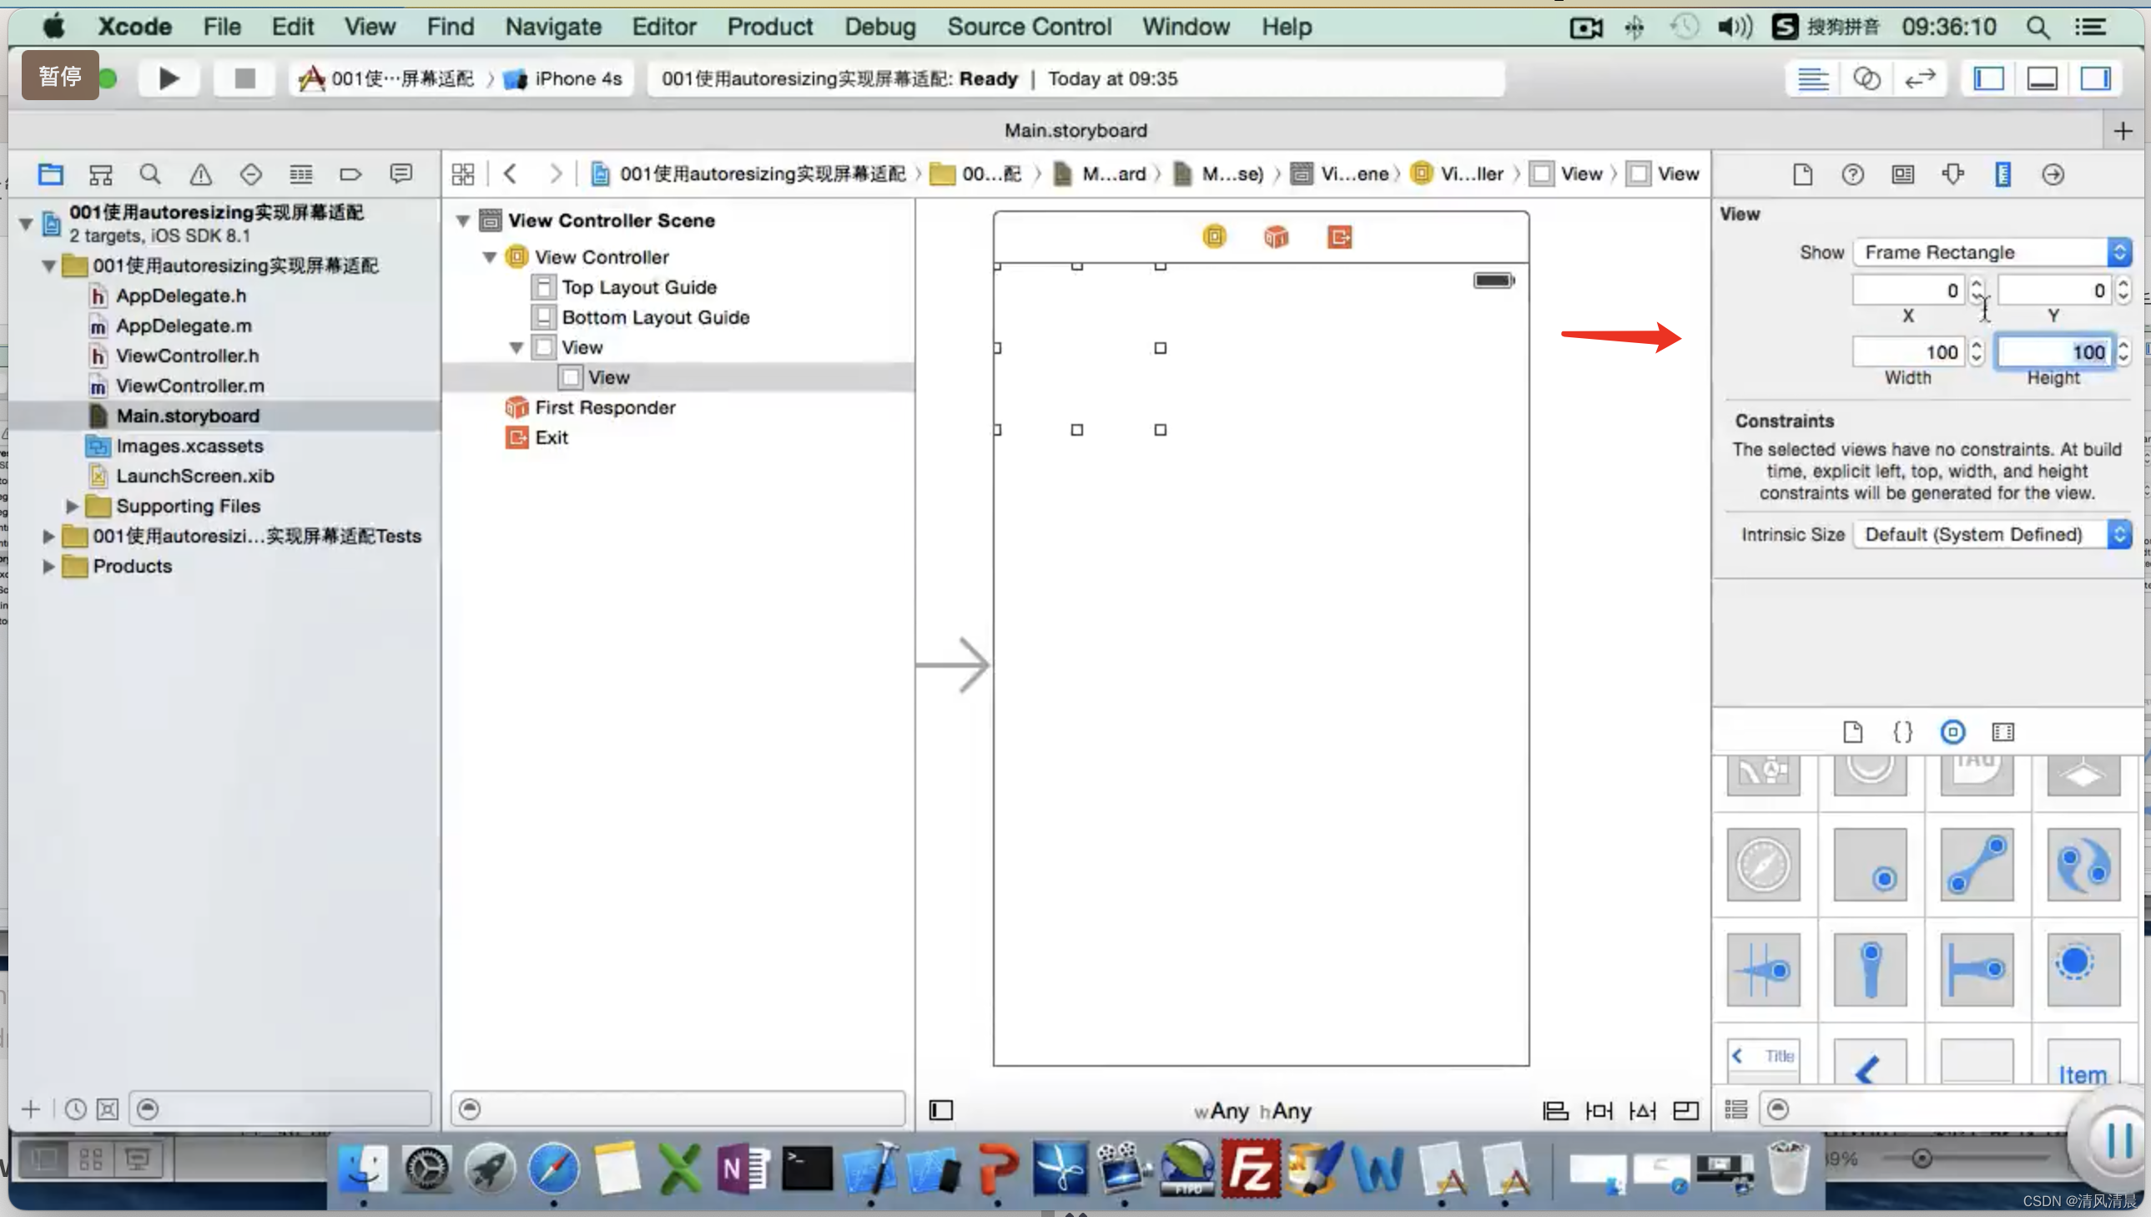This screenshot has width=2151, height=1217.
Task: Click the Height input field value
Action: pyautogui.click(x=2055, y=352)
